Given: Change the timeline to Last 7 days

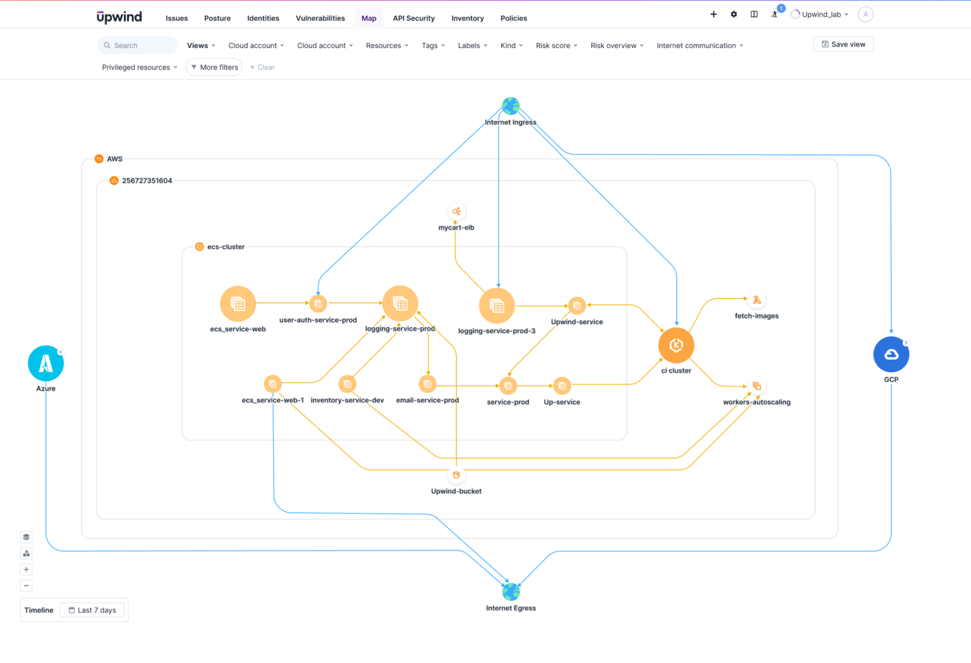Looking at the screenshot, I should coord(92,609).
